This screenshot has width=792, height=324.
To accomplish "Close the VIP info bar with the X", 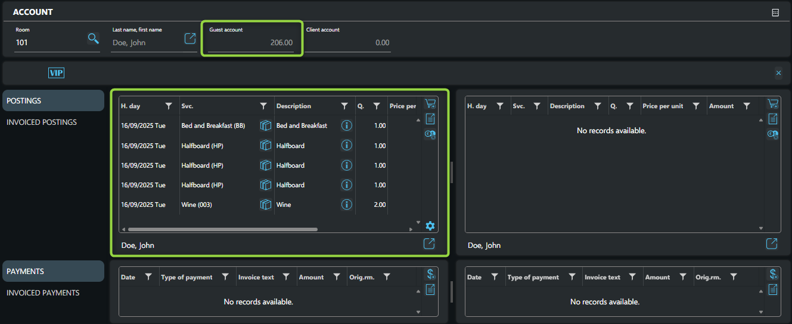I will tap(778, 73).
